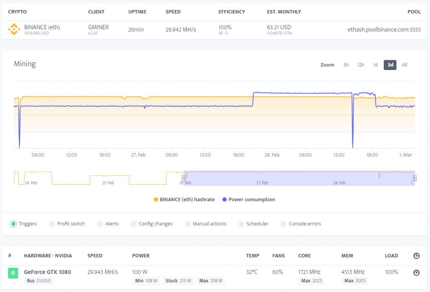Toggle Power consumption series label
The height and width of the screenshot is (292, 430).
(252, 200)
